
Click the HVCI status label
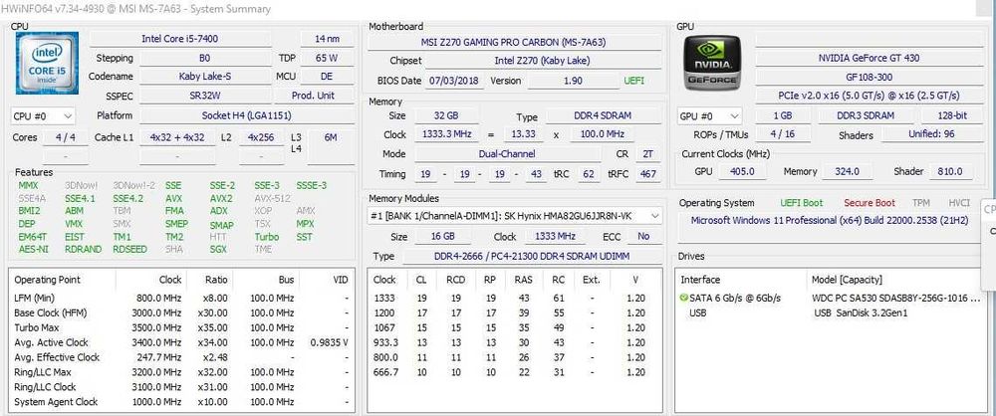coord(959,203)
